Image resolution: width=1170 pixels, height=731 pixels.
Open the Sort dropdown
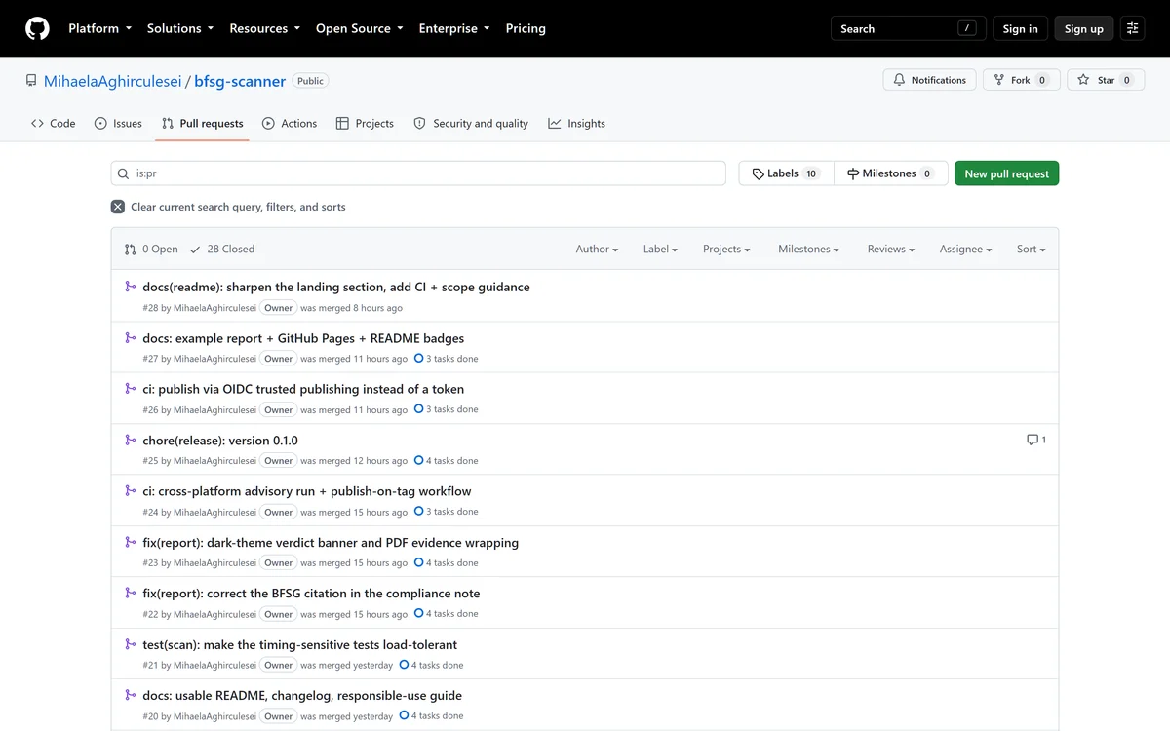pos(1031,249)
